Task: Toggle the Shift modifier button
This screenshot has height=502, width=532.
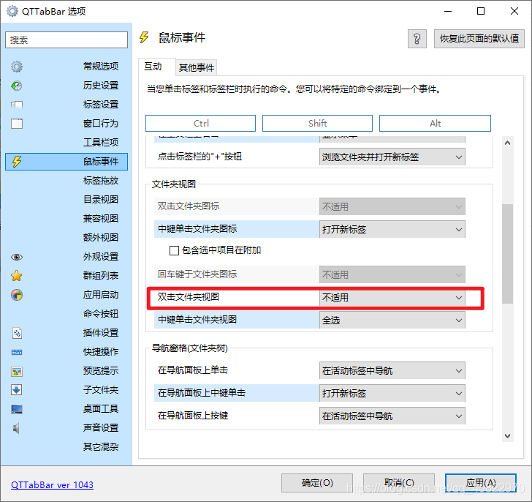Action: [x=317, y=123]
